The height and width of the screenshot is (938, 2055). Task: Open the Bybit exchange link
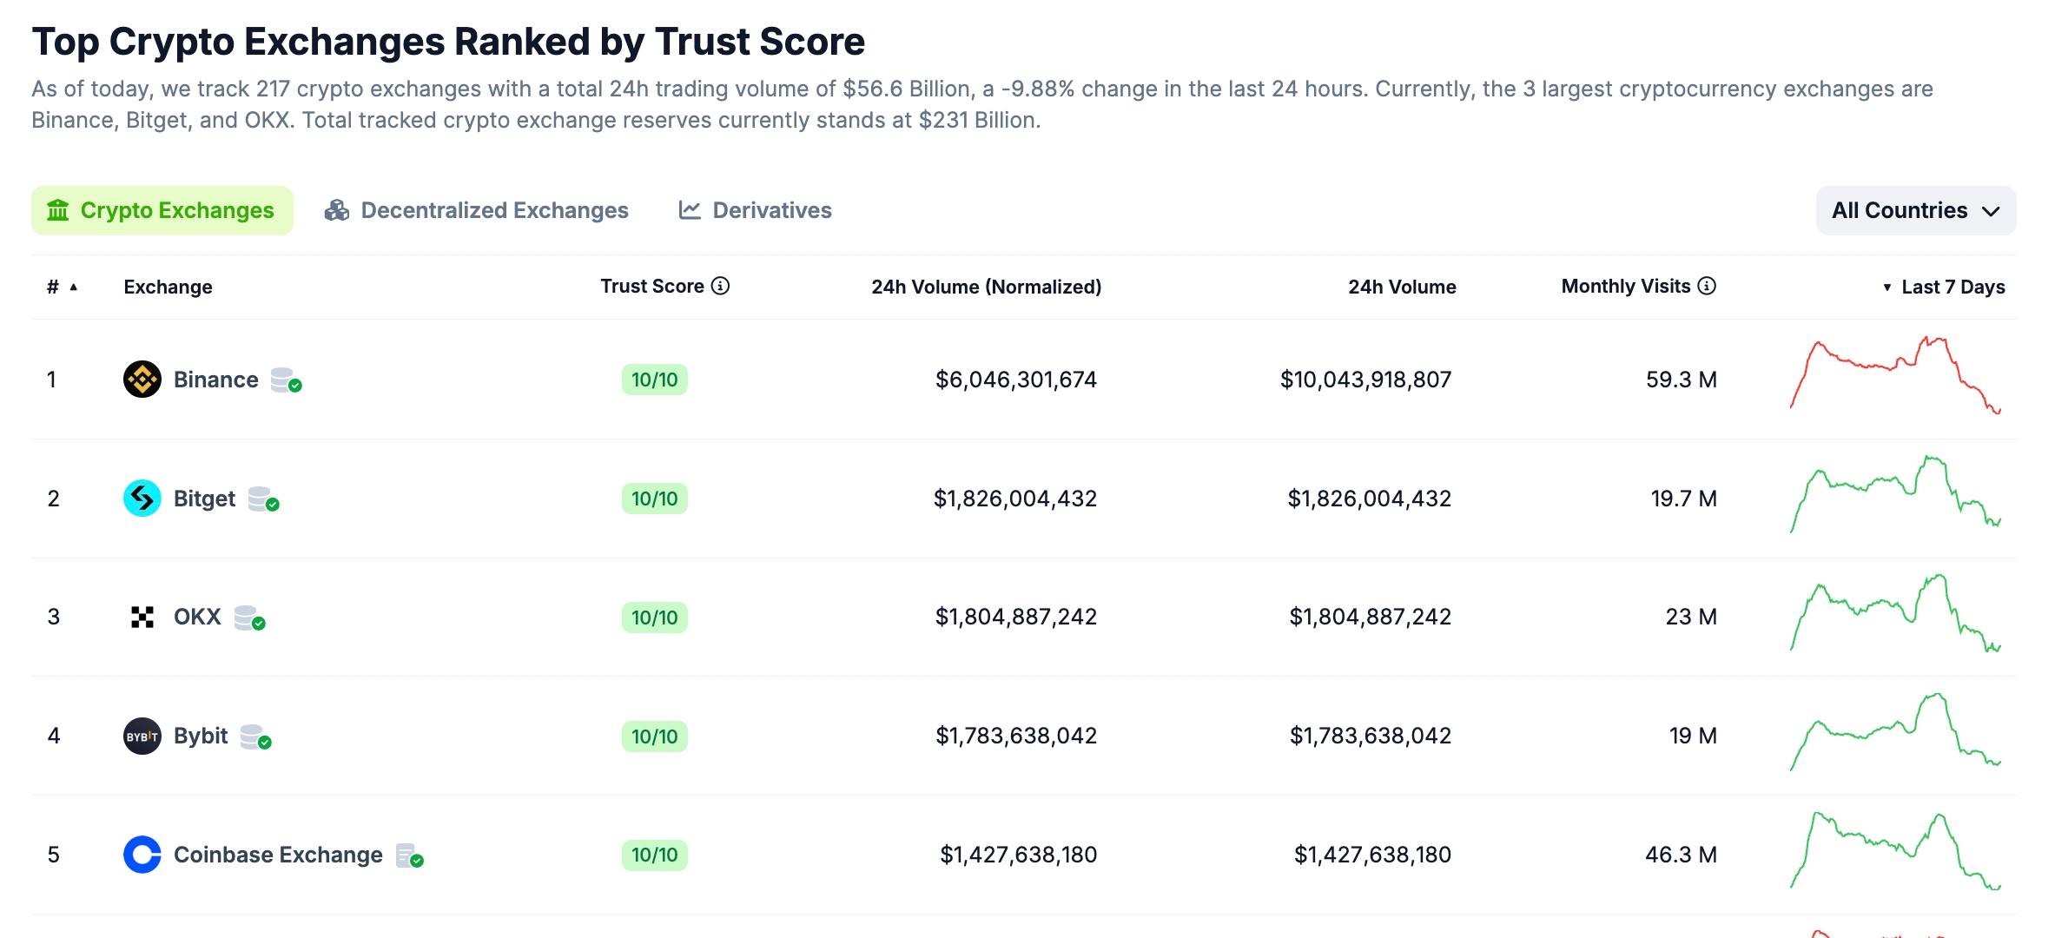pyautogui.click(x=201, y=737)
